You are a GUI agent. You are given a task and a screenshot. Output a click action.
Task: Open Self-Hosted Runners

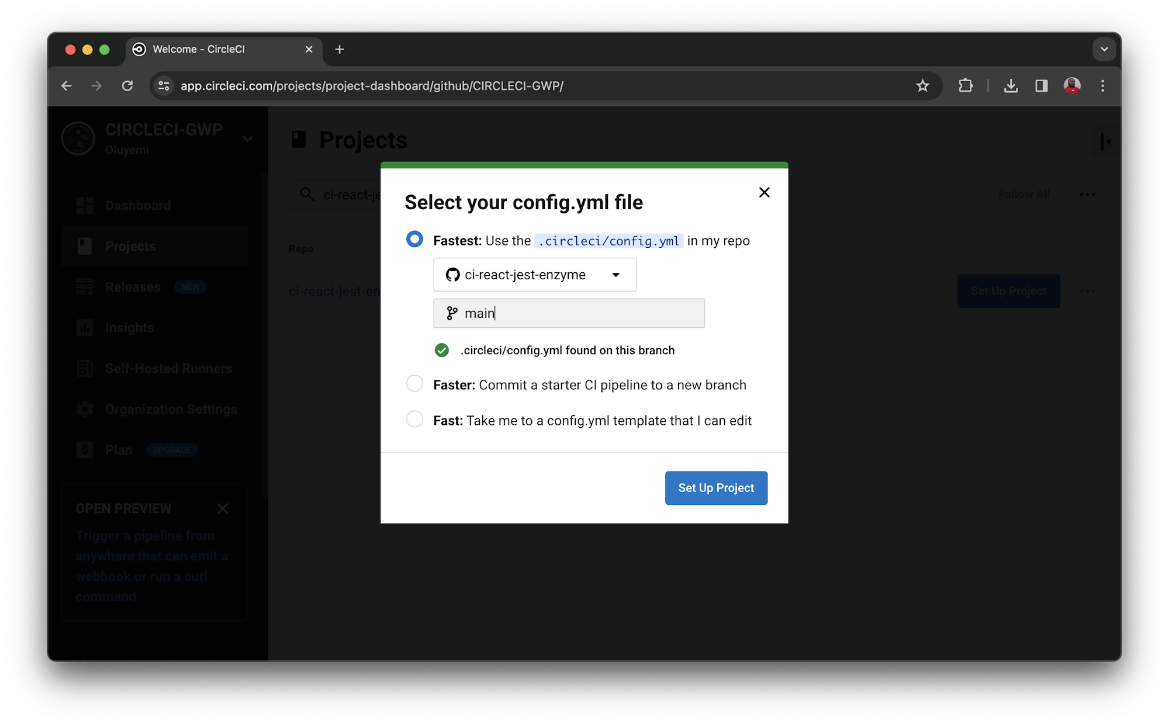[x=168, y=368]
